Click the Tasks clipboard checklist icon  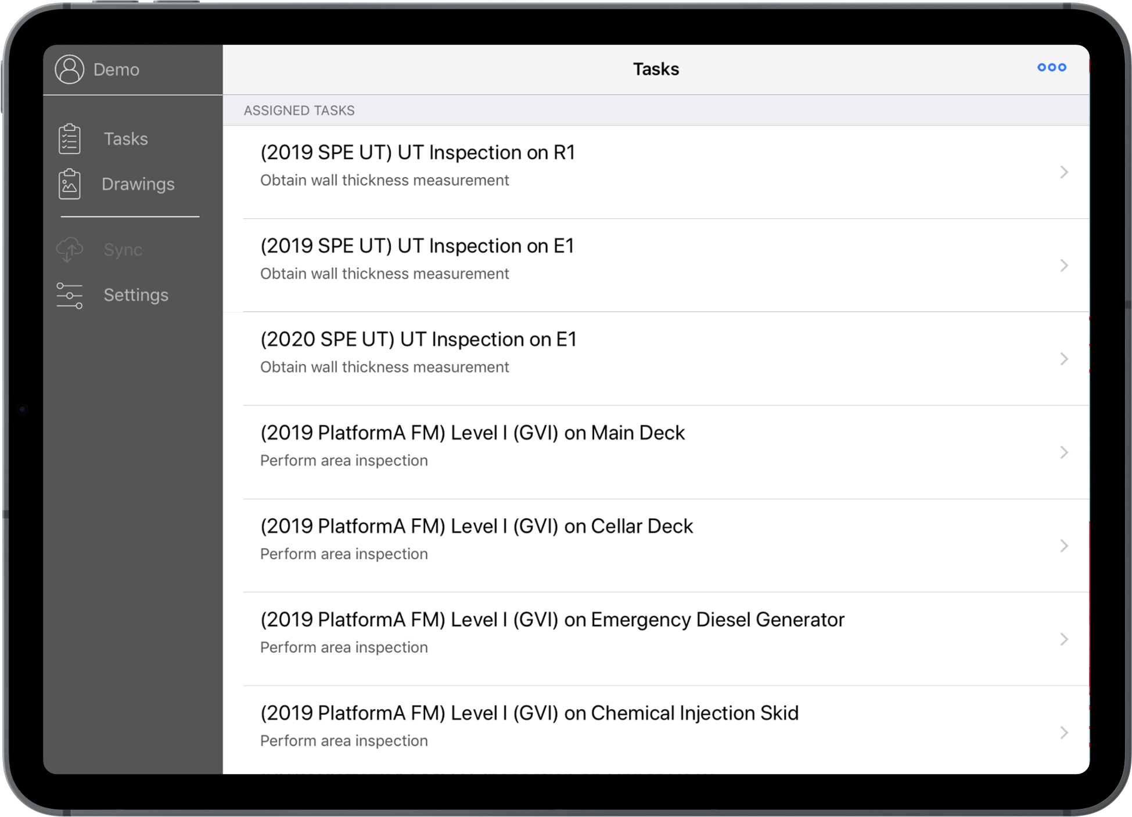click(70, 139)
